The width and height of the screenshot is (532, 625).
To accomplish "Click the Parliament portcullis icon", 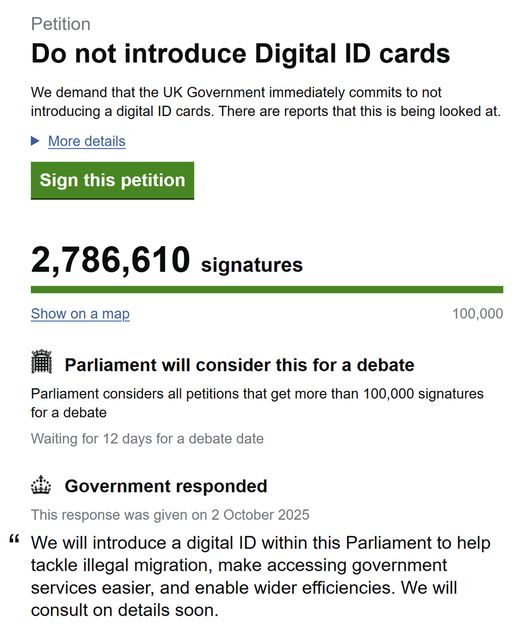I will point(41,362).
